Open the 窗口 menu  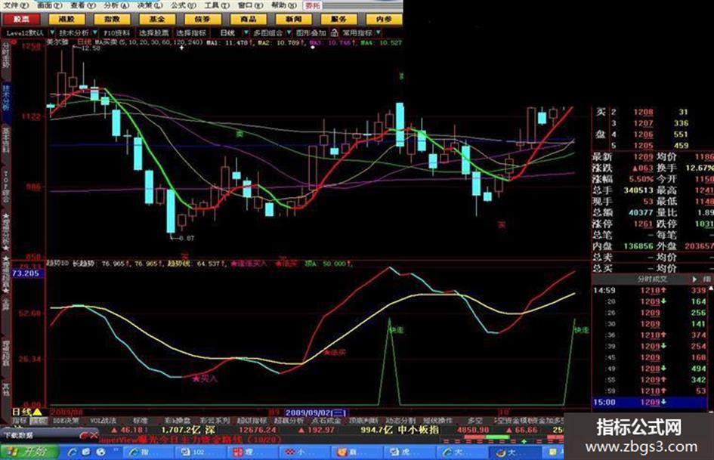click(x=250, y=5)
